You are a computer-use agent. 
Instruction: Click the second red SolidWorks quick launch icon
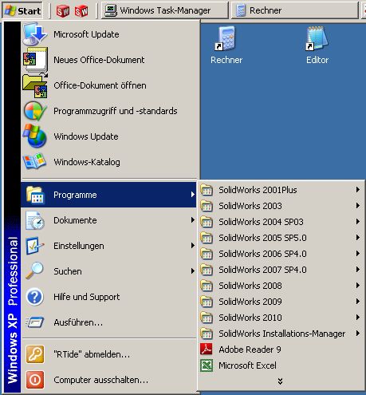[81, 11]
